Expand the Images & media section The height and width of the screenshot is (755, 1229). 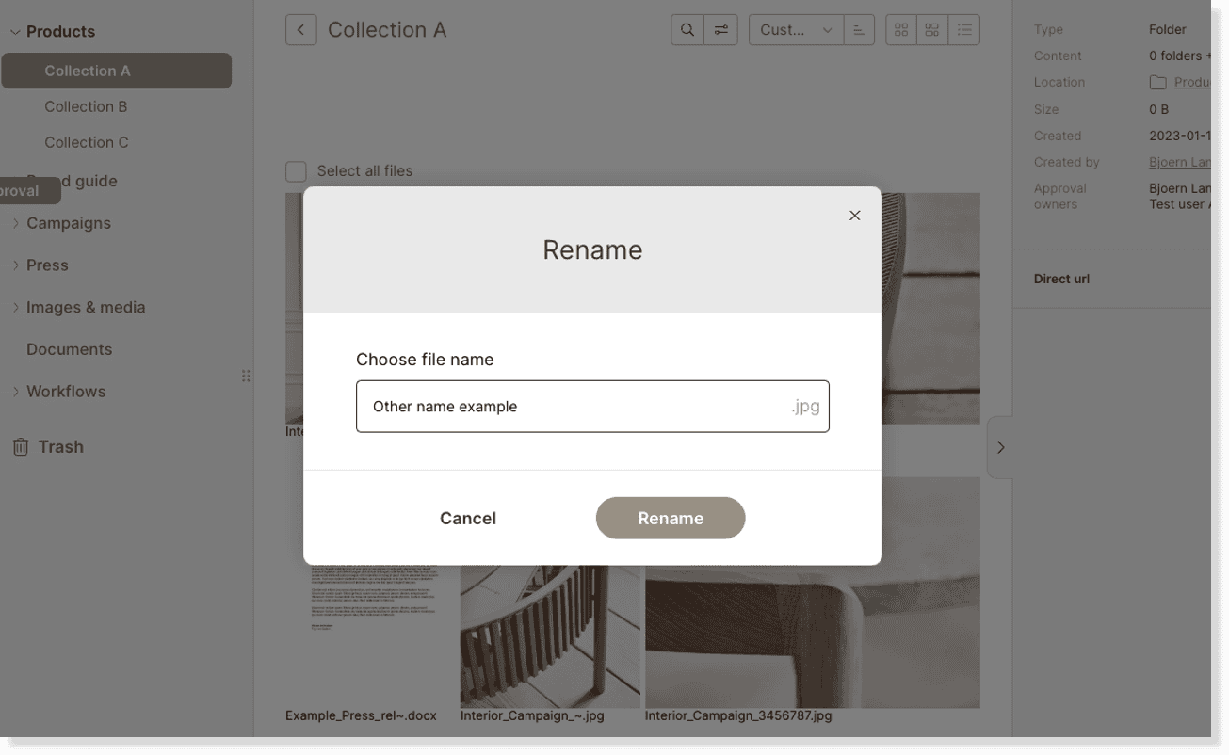[16, 307]
